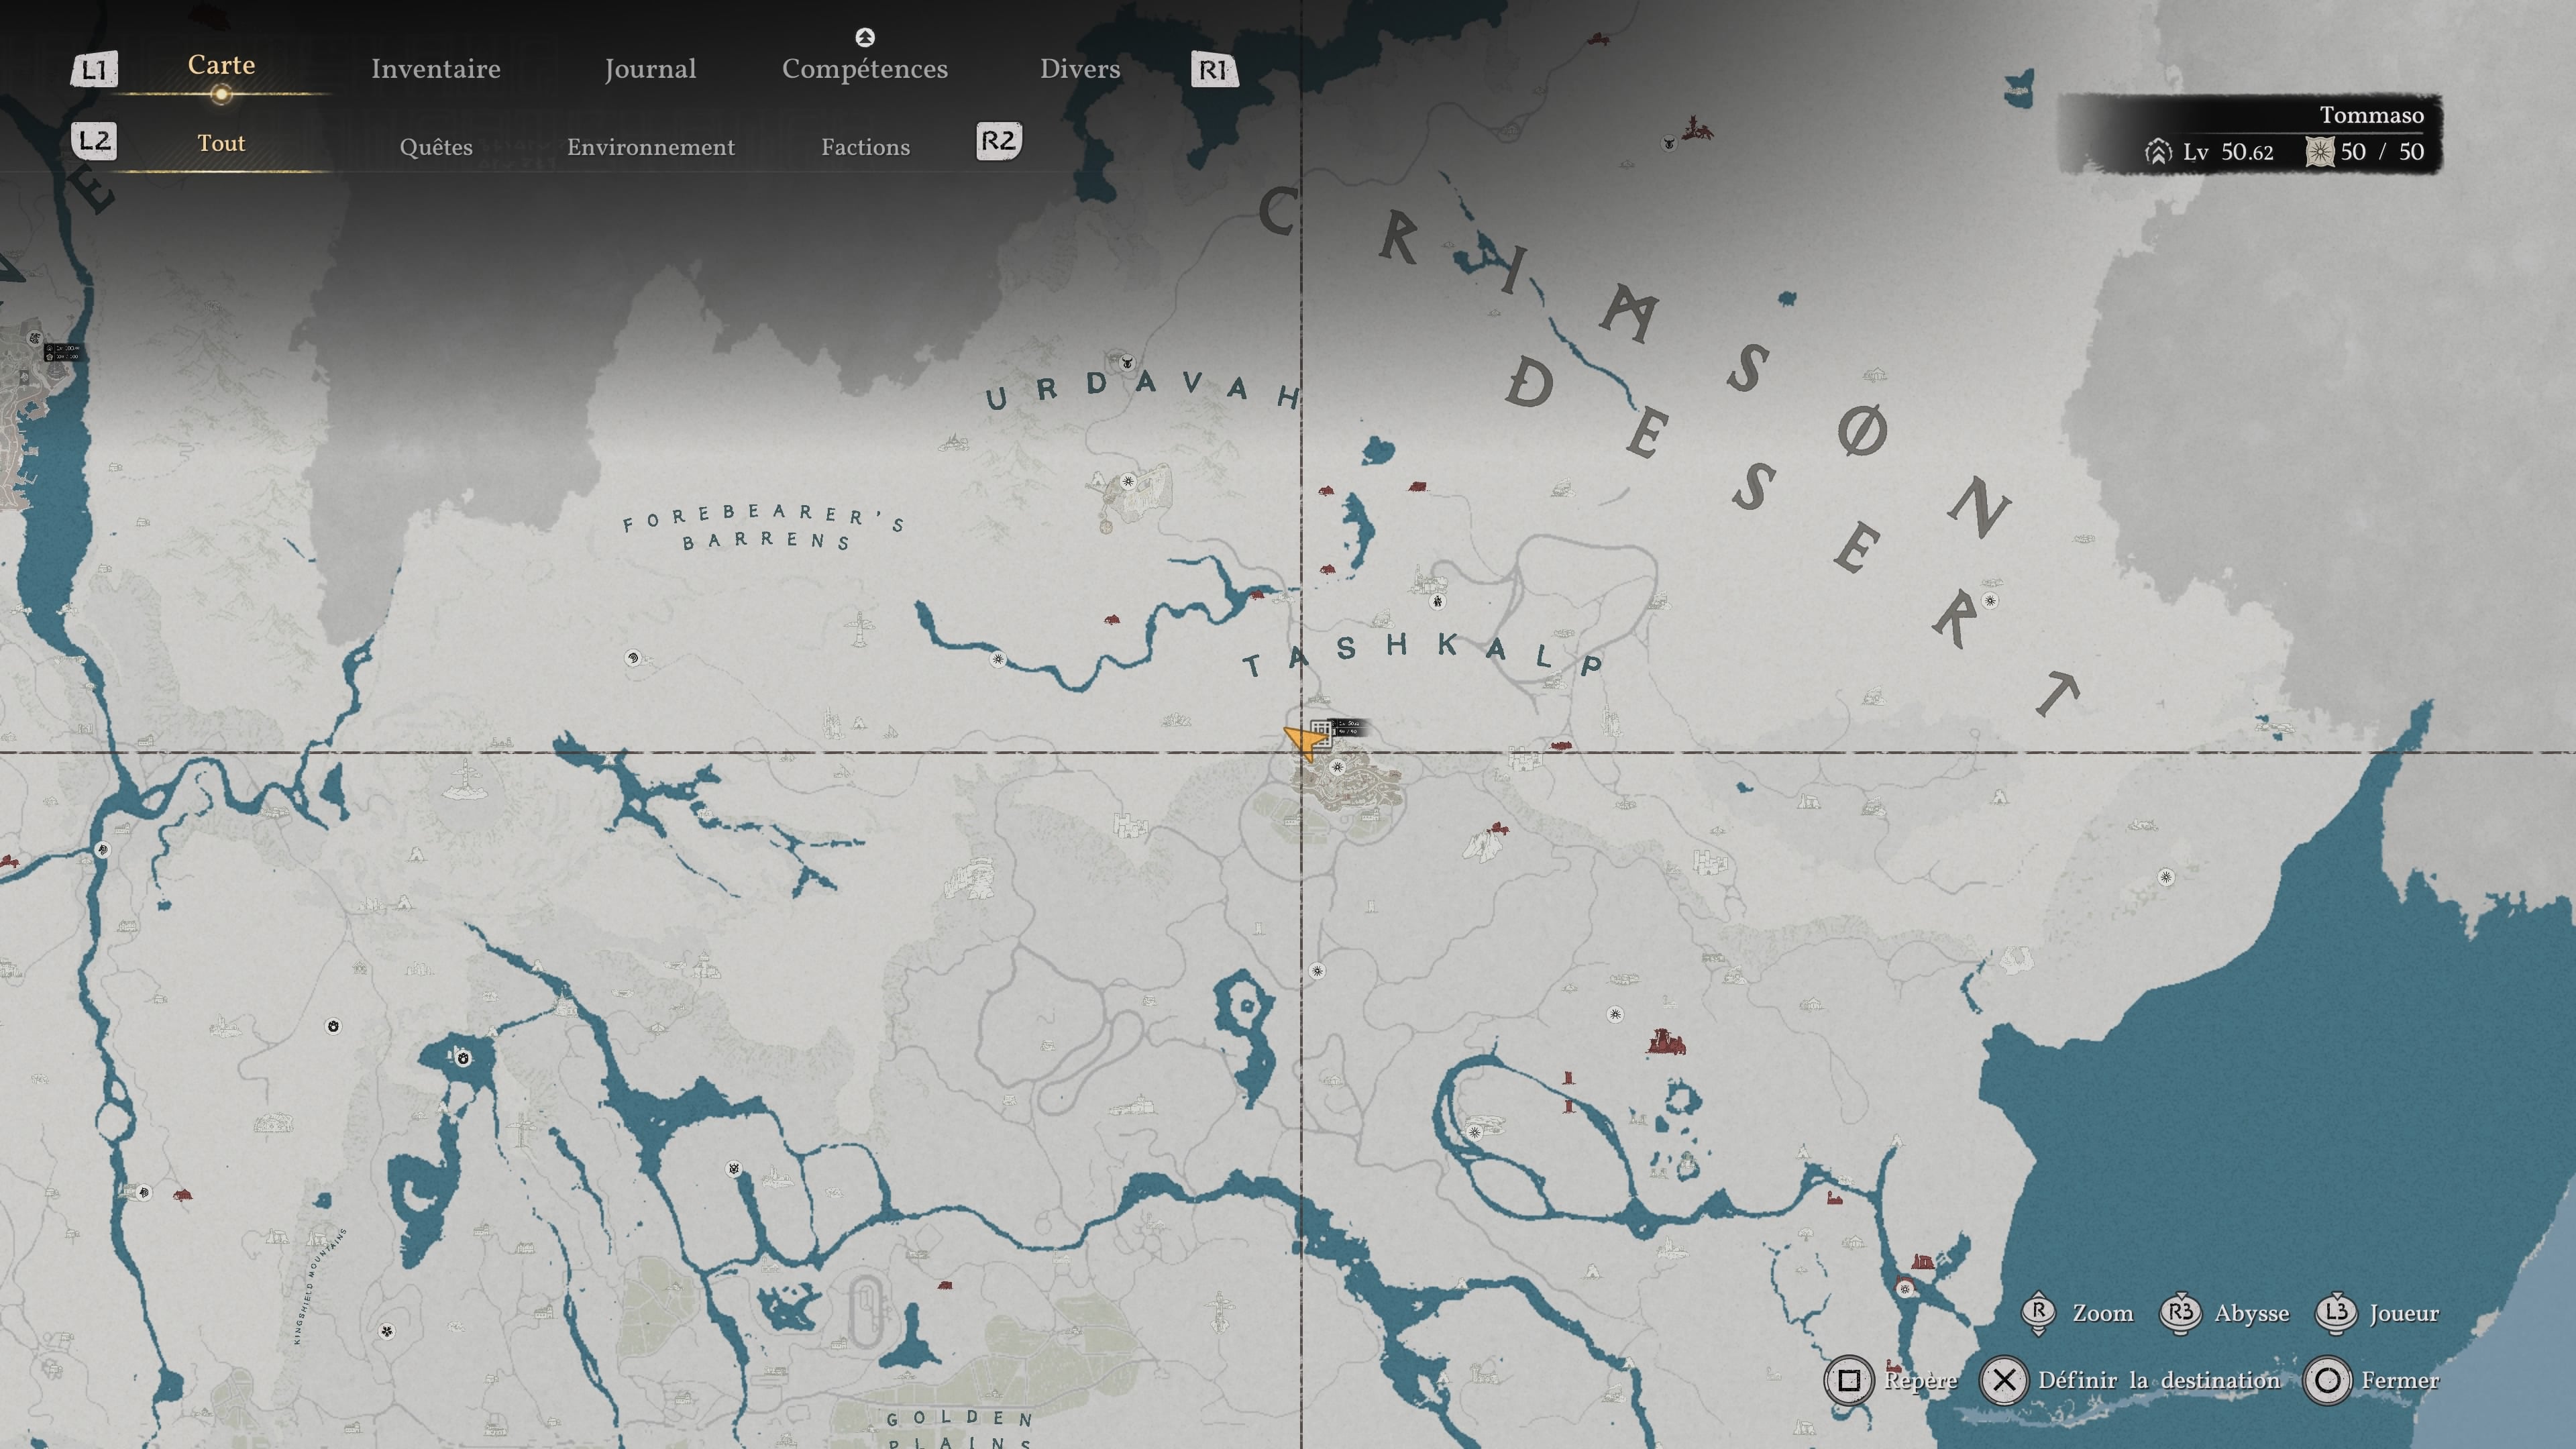Viewport: 2576px width, 1449px height.
Task: Go to the Compétences tab
Action: (865, 69)
